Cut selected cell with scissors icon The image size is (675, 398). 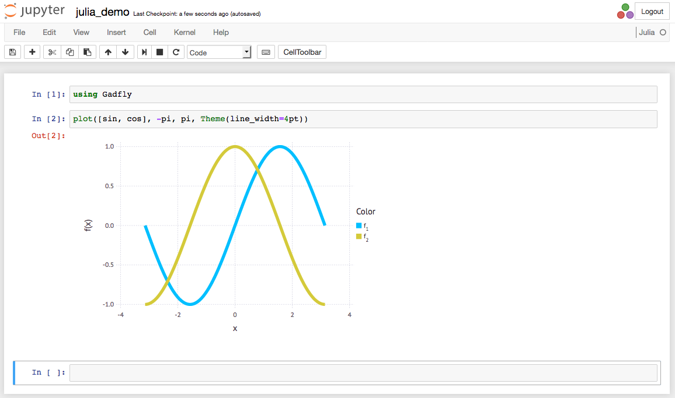pos(52,52)
